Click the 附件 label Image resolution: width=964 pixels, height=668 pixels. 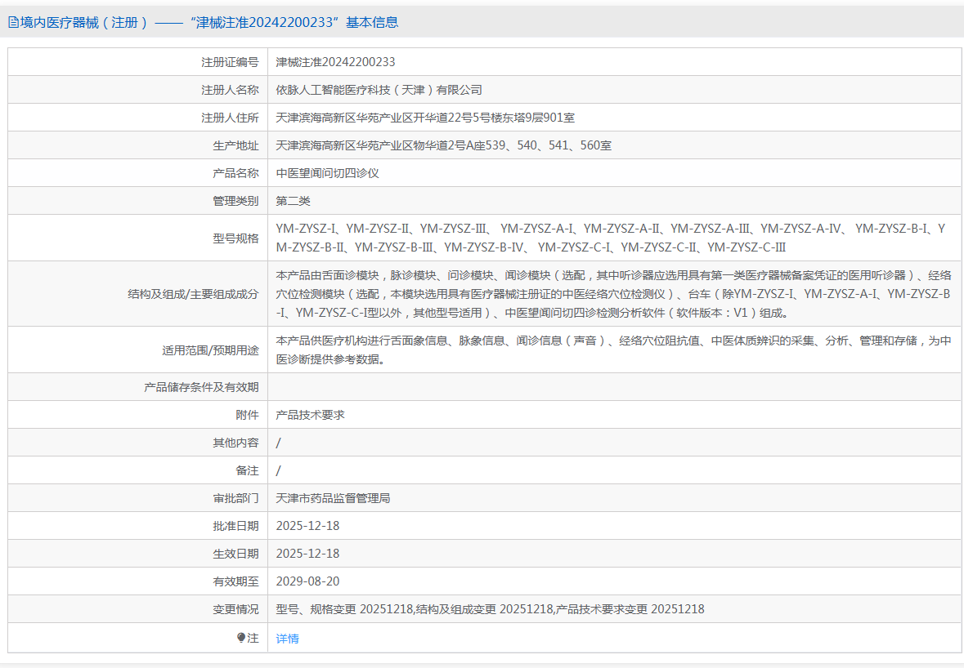pos(247,414)
